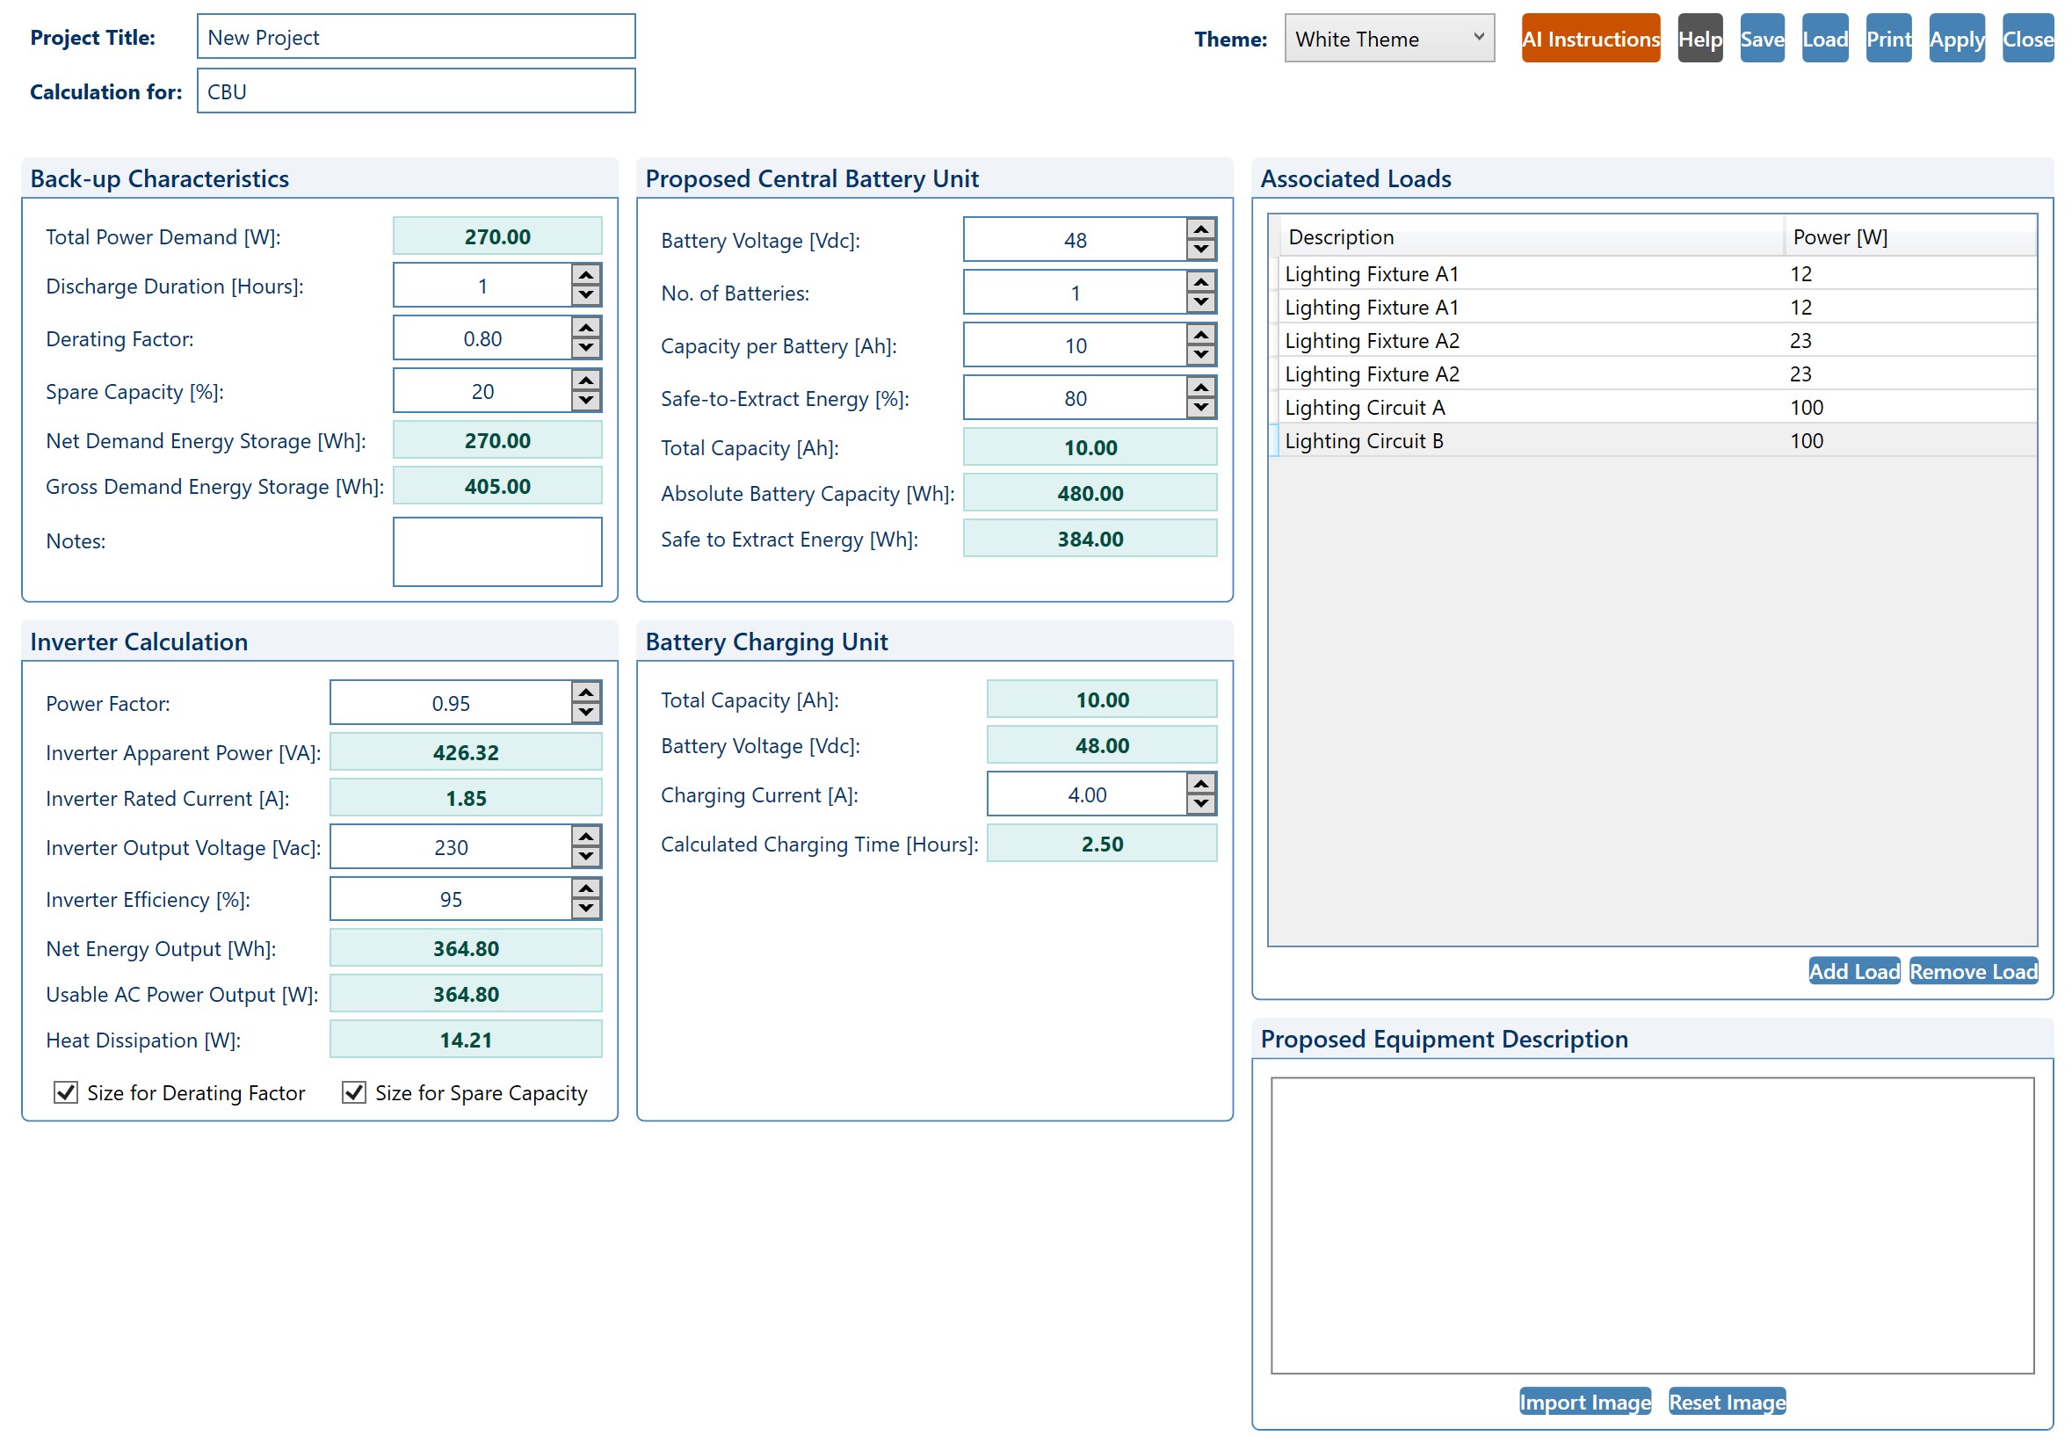Save the project
Screen dimensions: 2072x1450
pos(1762,39)
